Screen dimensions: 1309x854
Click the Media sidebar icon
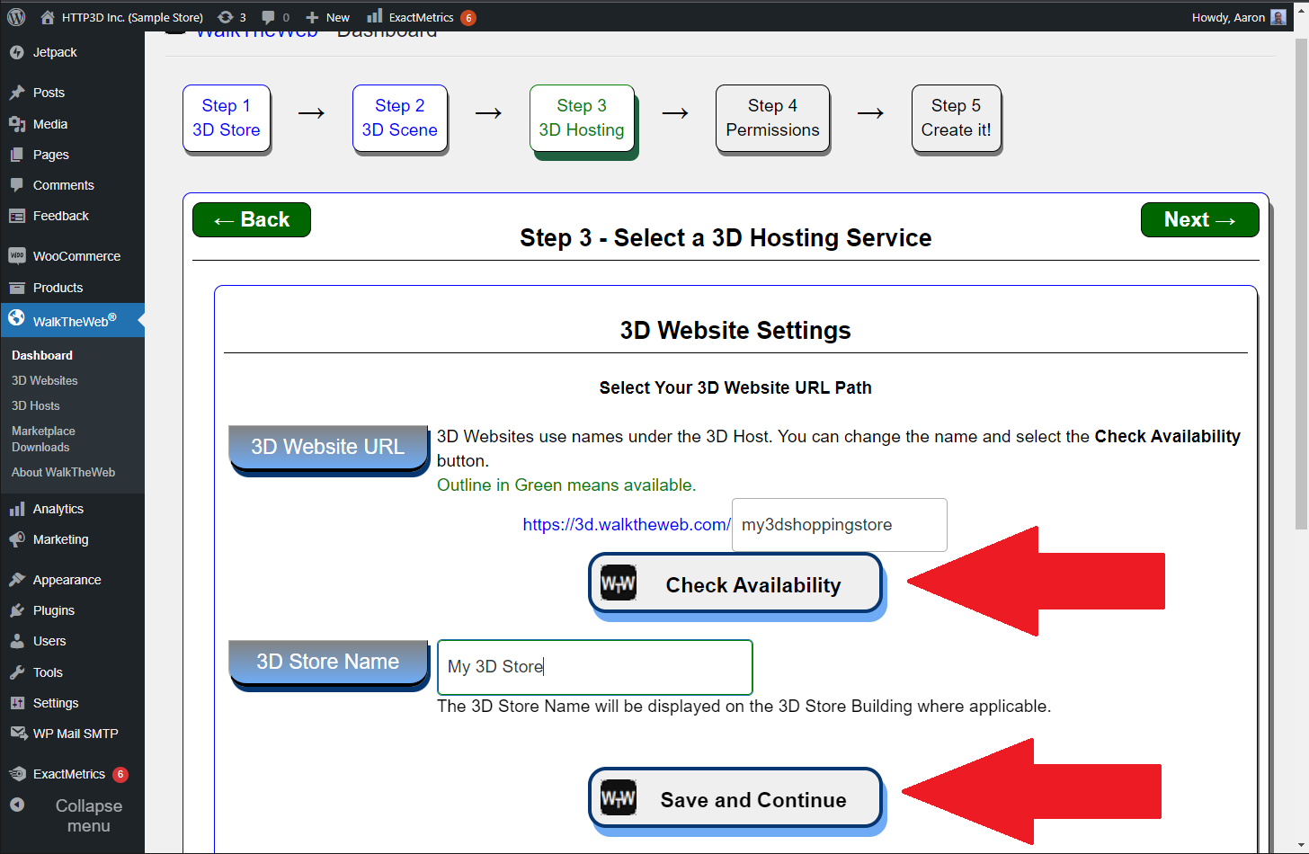[16, 124]
